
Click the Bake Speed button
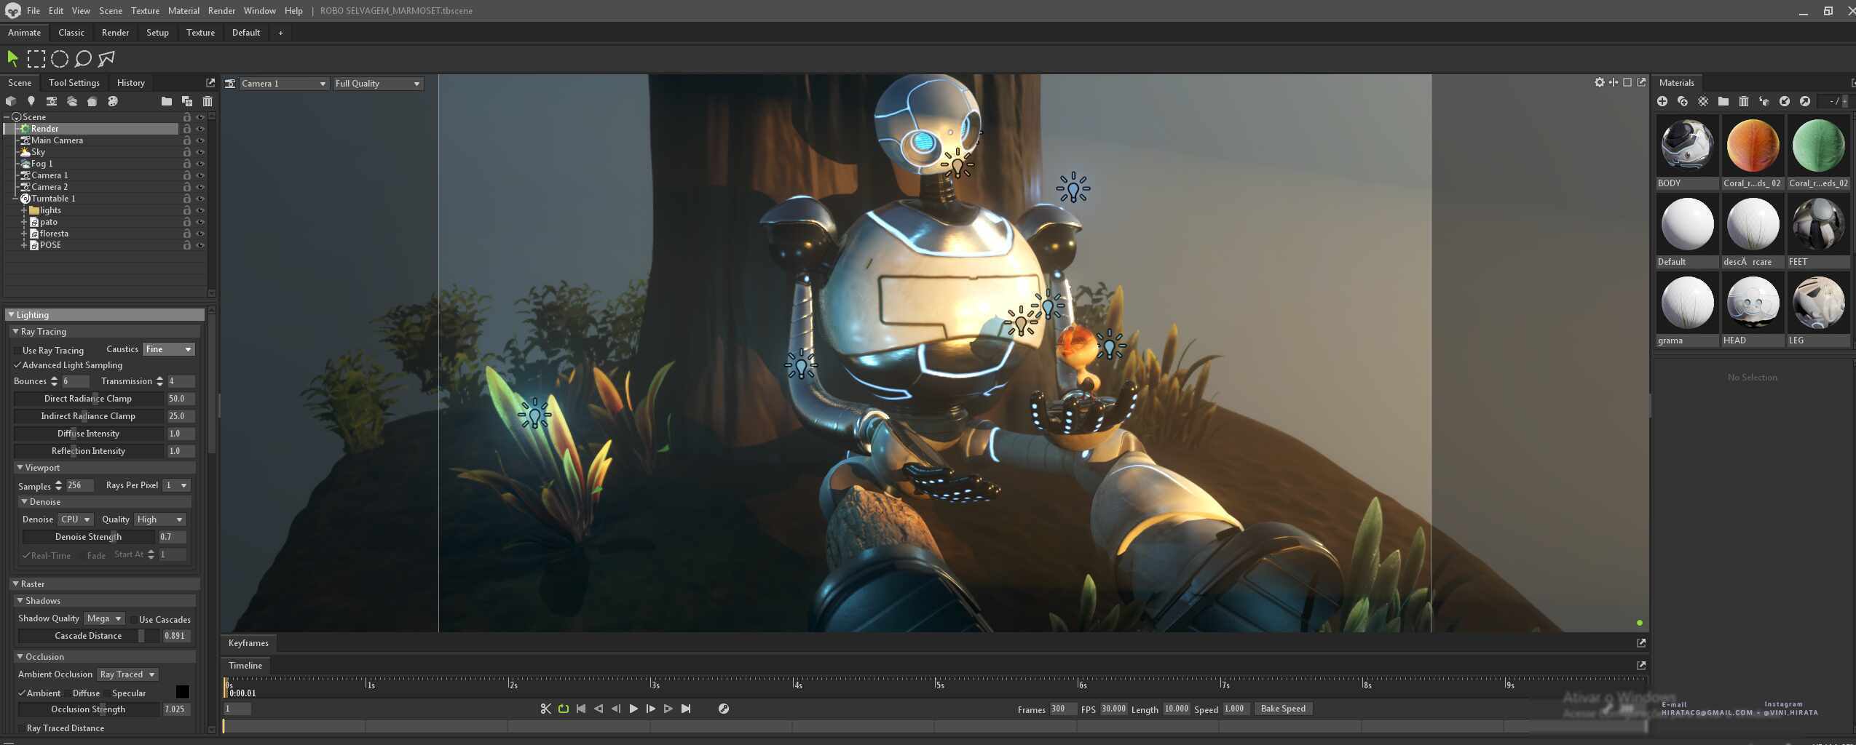(x=1283, y=709)
